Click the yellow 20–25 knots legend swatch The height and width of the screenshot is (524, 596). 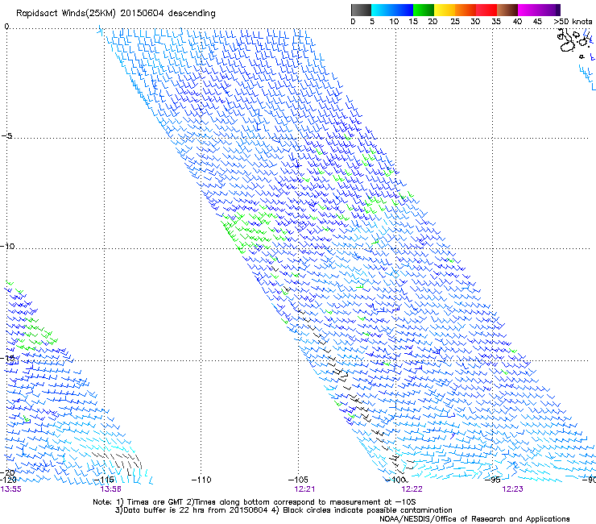[445, 10]
